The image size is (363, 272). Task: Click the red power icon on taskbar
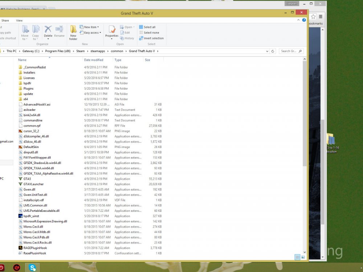pos(2,268)
